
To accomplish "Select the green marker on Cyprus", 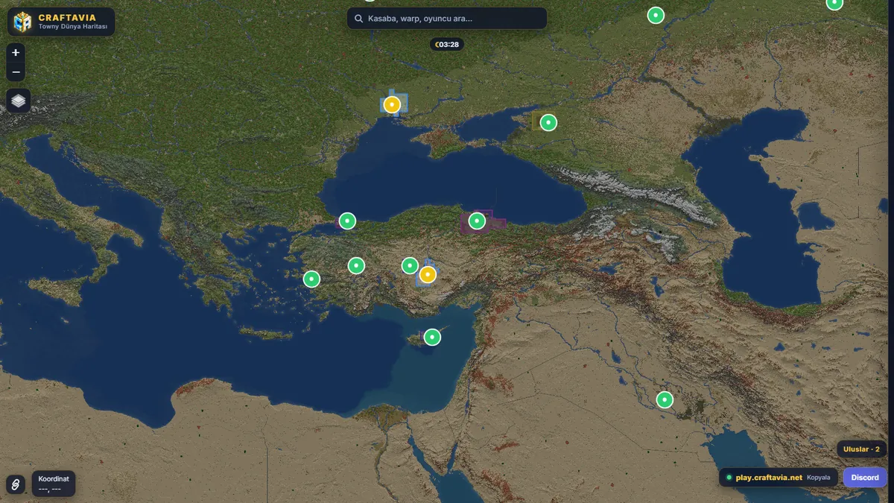I will coord(432,338).
